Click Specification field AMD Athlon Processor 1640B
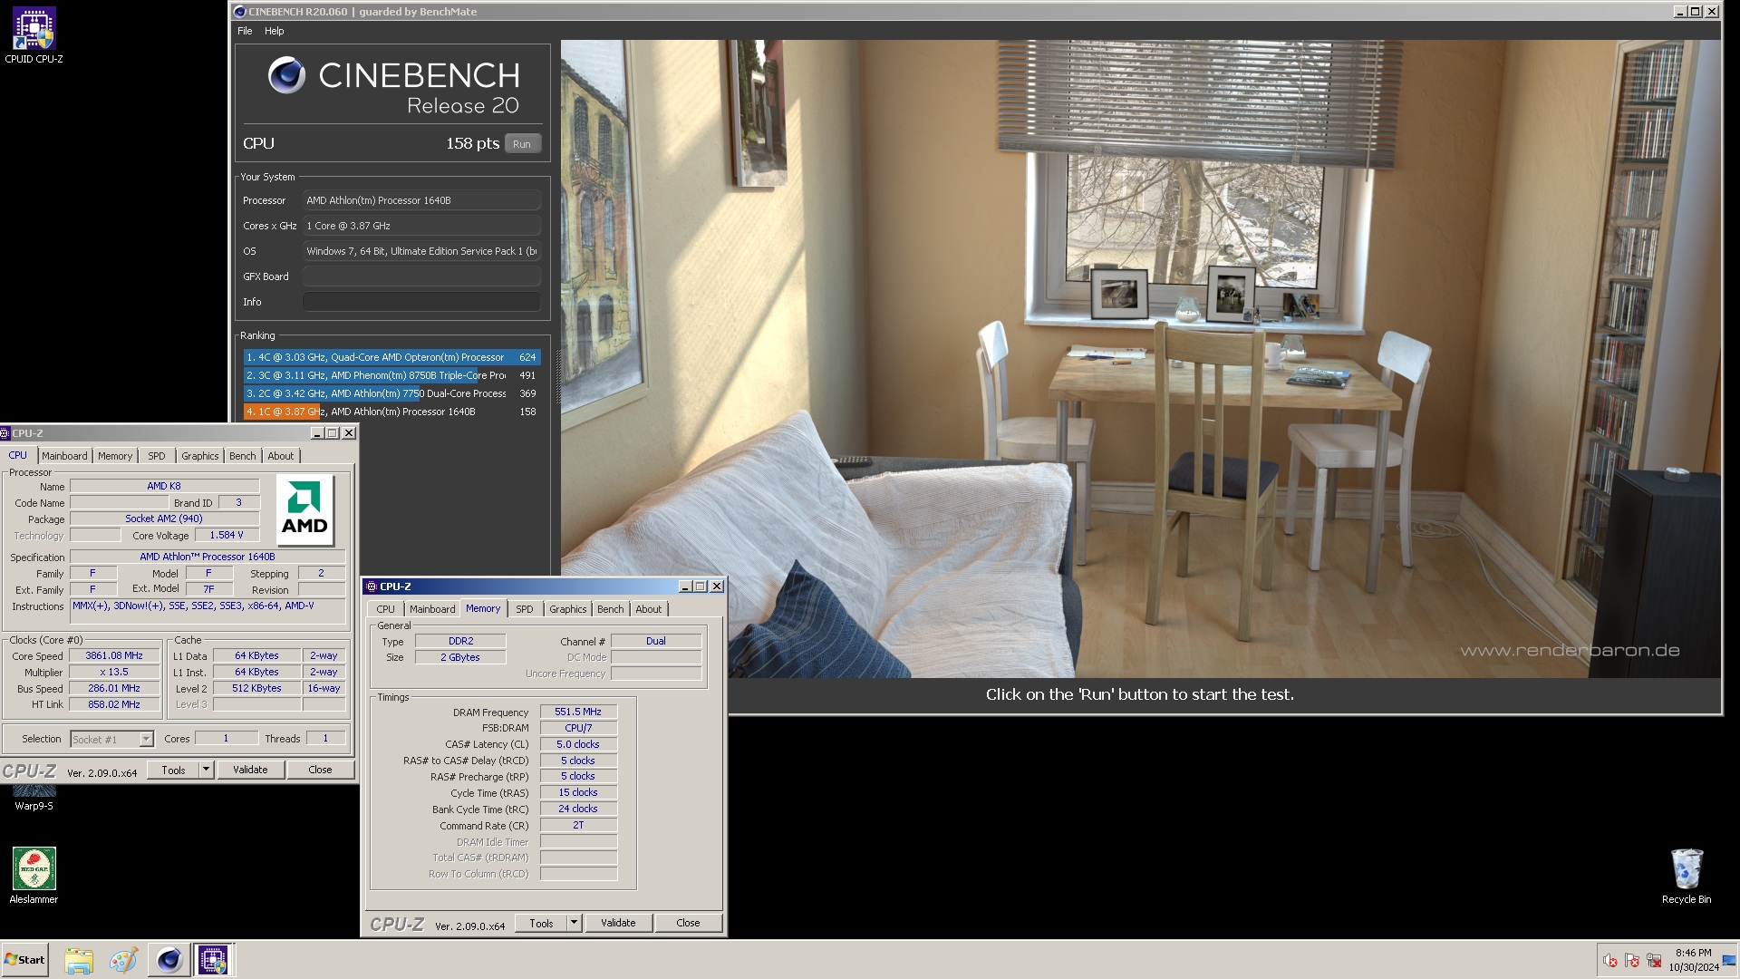 (x=208, y=557)
